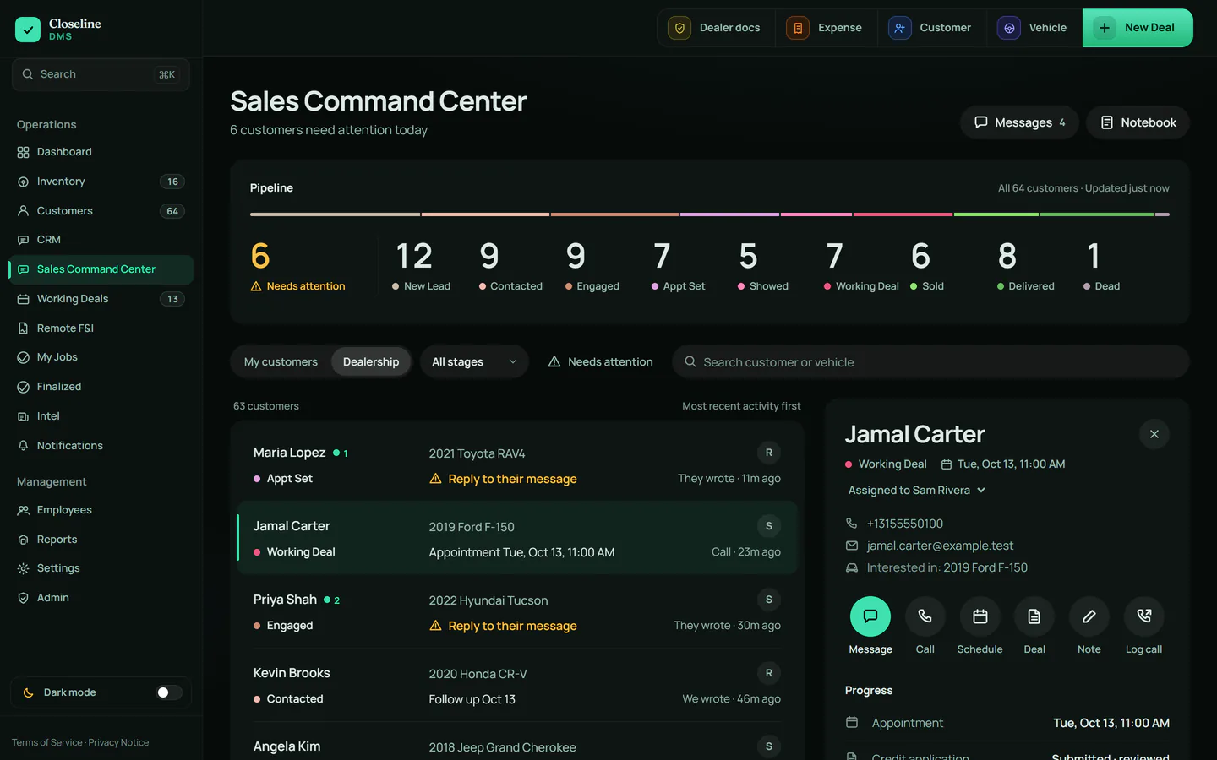Image resolution: width=1217 pixels, height=760 pixels.
Task: Open Dealer docs shield icon shortcut
Action: pos(679,28)
